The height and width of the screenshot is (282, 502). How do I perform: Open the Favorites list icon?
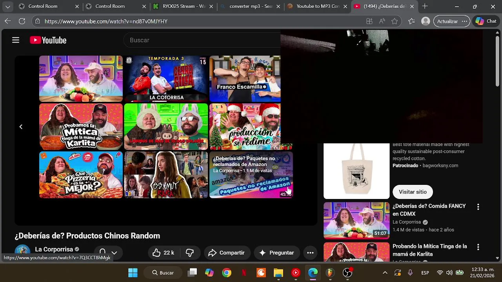(x=411, y=21)
